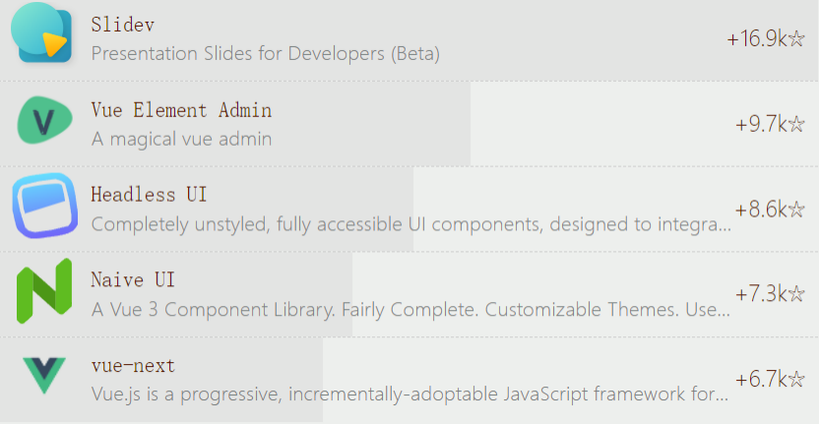Open the Headless UI title link

pos(149,194)
